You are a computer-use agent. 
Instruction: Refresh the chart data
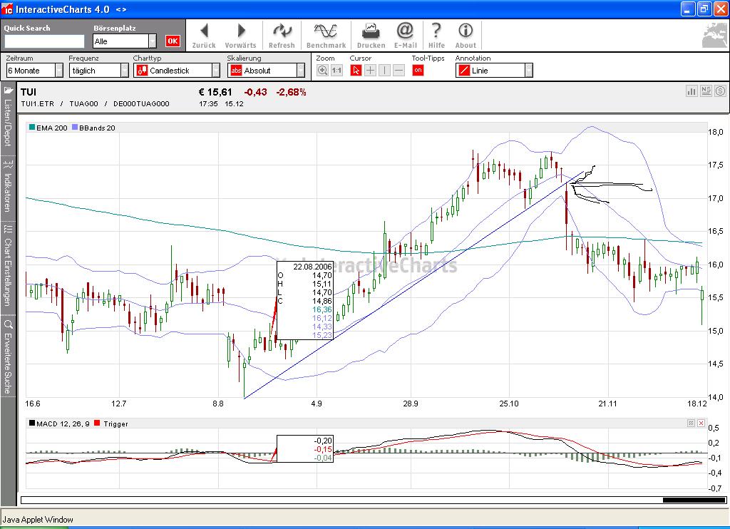[x=282, y=35]
